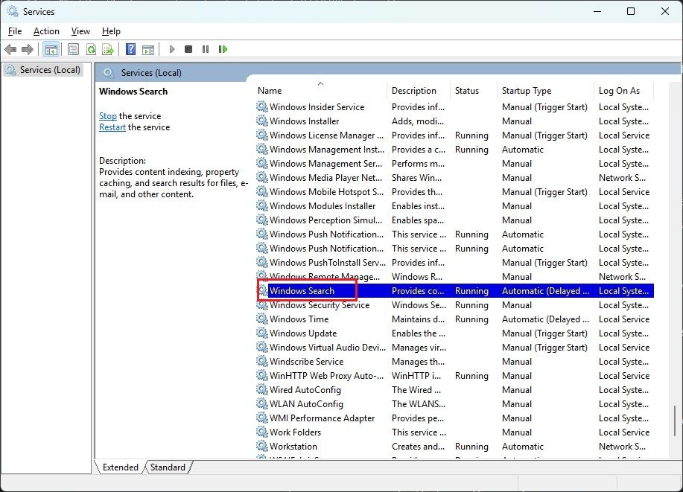Click the Back arrow in toolbar
The image size is (683, 492).
(10, 49)
